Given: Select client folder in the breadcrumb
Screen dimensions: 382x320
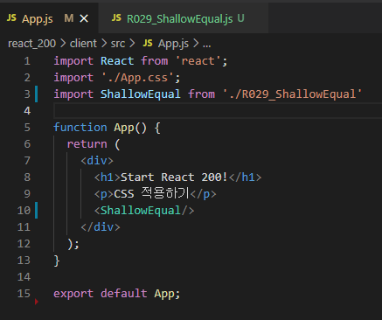Looking at the screenshot, I should point(83,44).
